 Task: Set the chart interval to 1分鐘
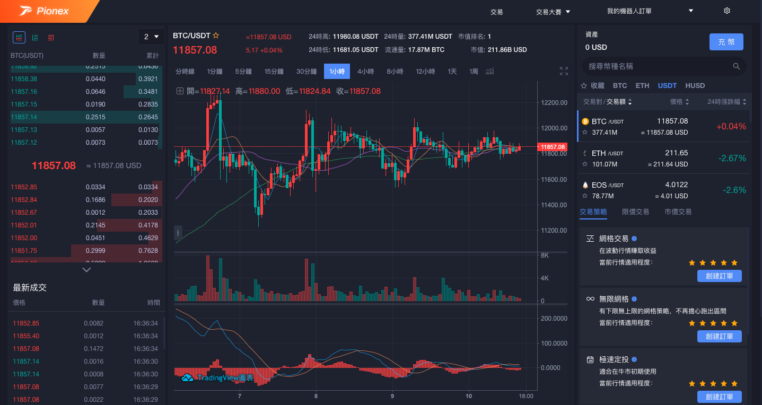tap(215, 72)
